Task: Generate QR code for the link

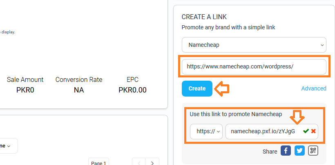Action: click(313, 151)
